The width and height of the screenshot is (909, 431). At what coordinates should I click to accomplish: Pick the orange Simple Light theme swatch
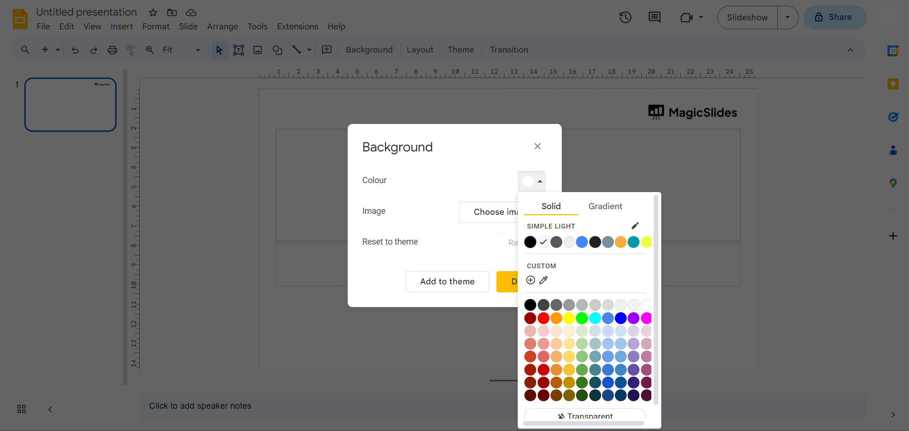(x=621, y=242)
